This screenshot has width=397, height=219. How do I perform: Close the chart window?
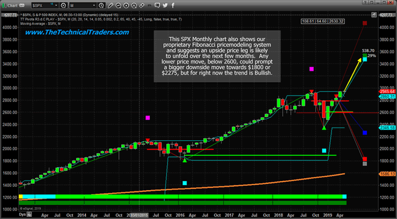tap(390, 2)
